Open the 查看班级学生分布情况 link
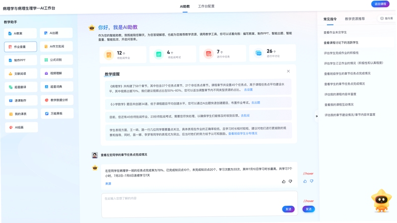Screen dimensions: 397x223 pos(243,133)
